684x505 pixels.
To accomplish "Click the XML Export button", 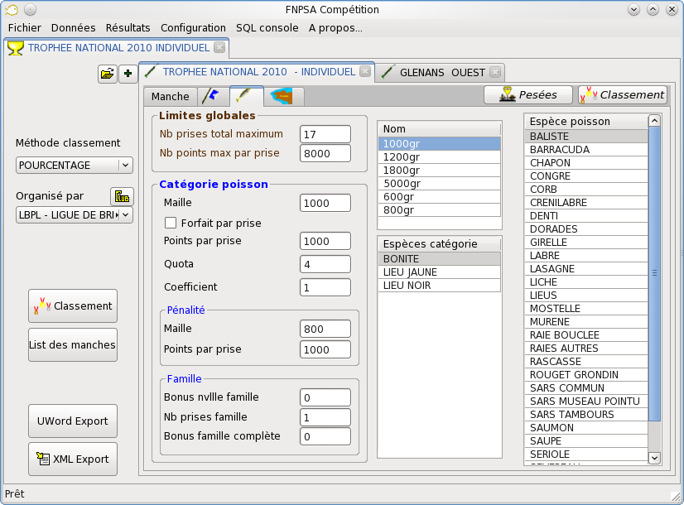I will pyautogui.click(x=73, y=459).
